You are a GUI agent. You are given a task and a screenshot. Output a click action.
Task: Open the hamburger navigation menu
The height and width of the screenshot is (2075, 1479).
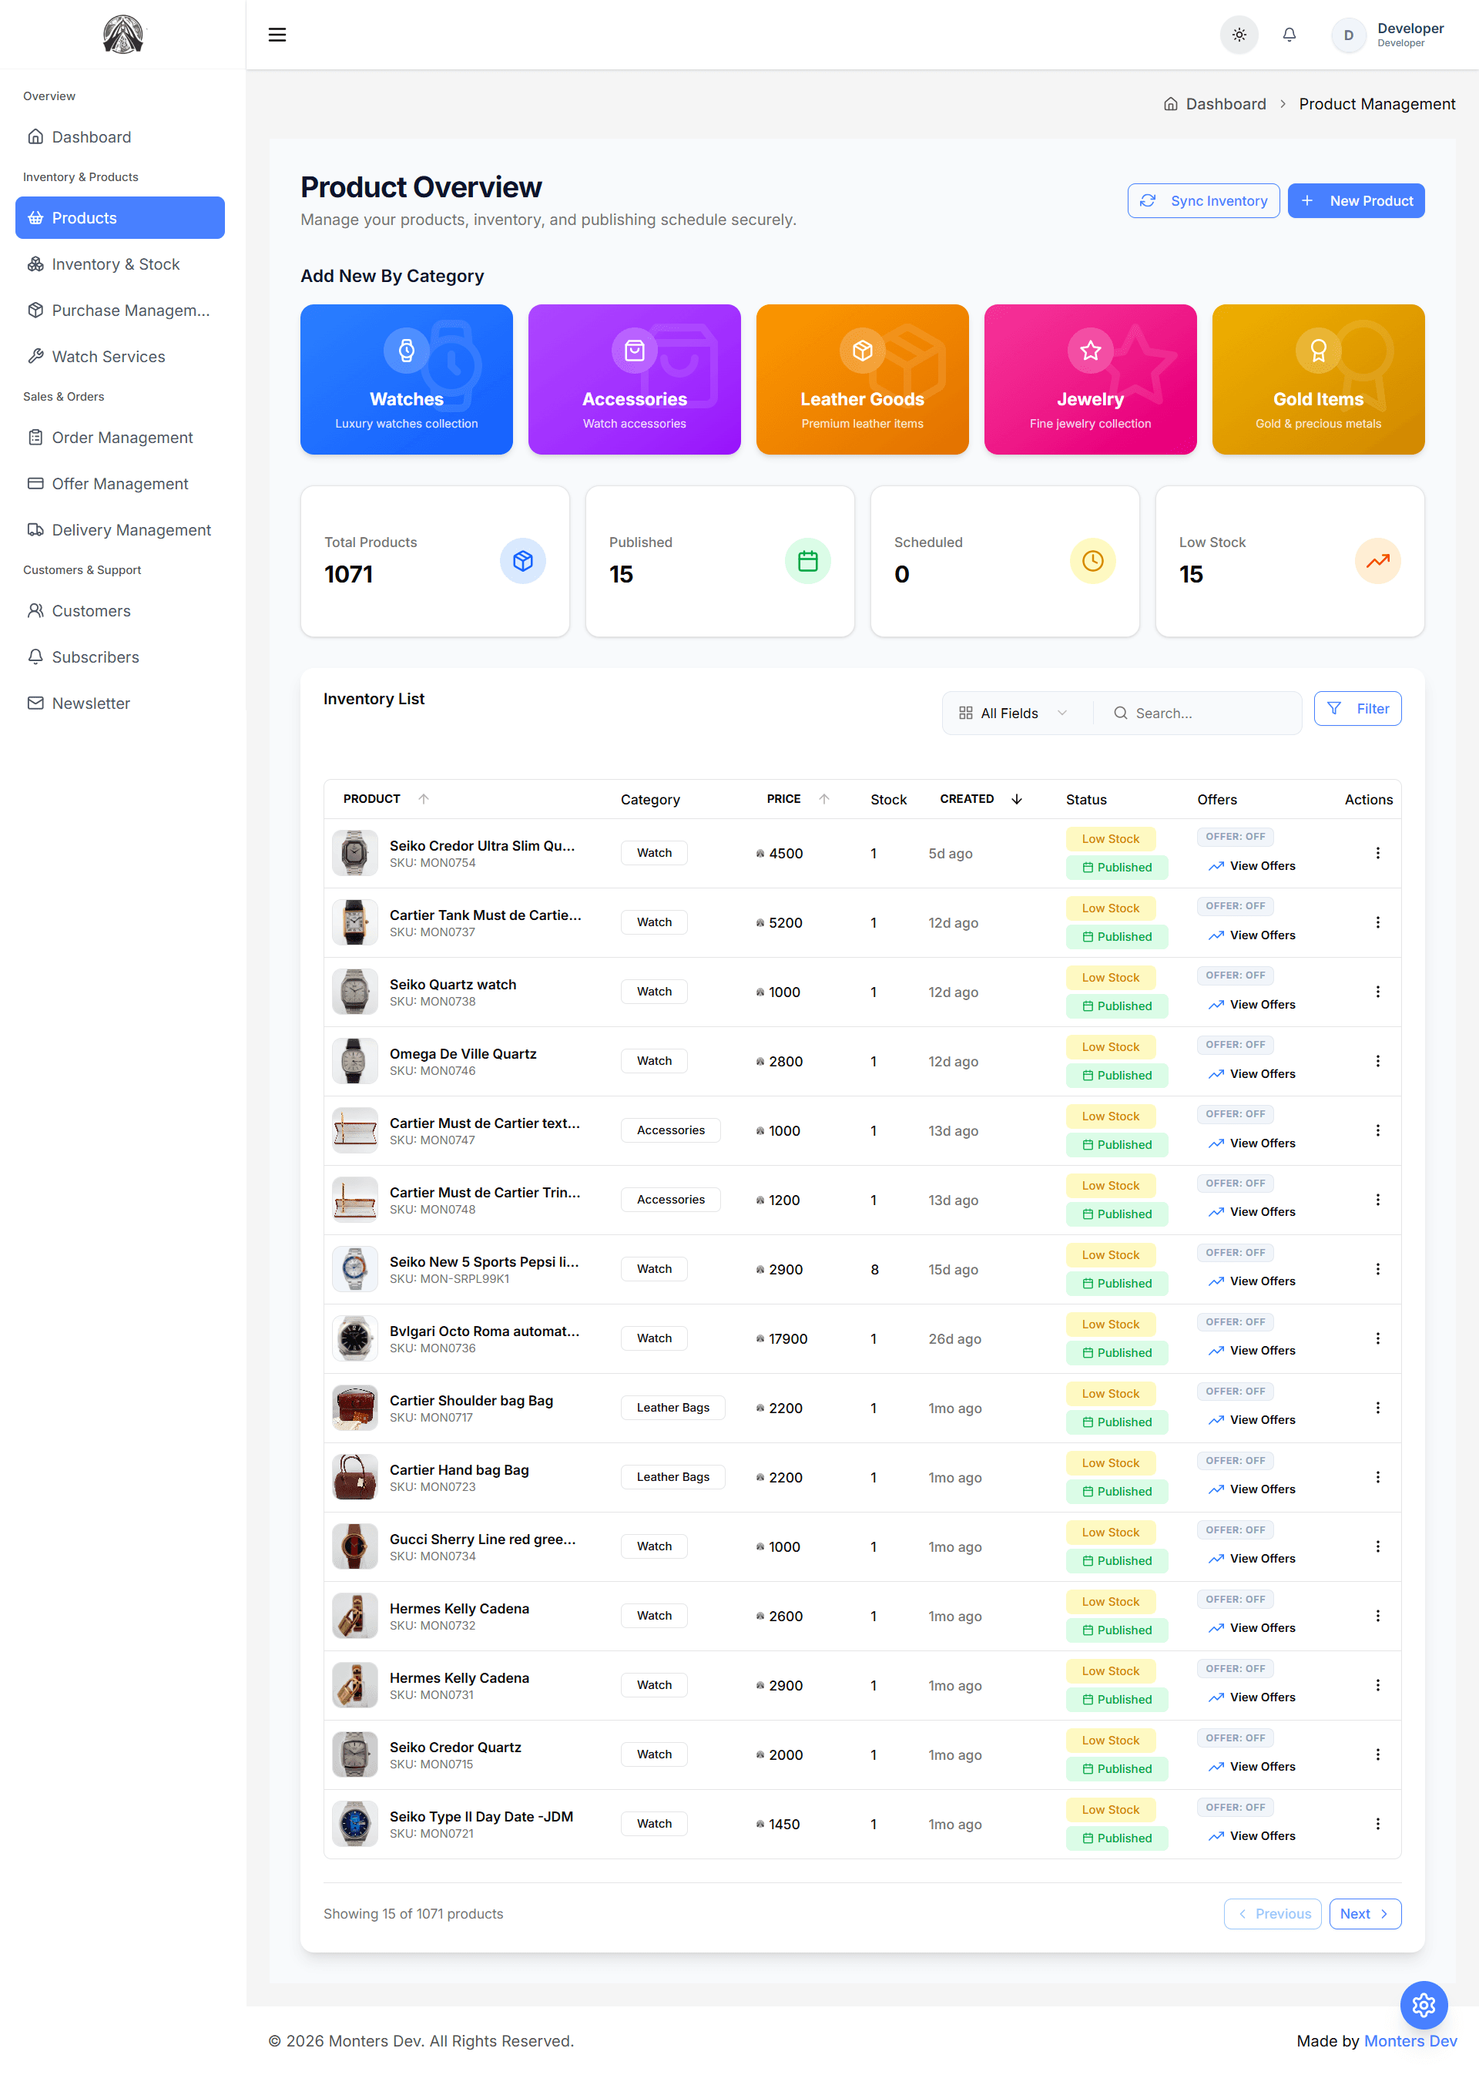pyautogui.click(x=277, y=34)
